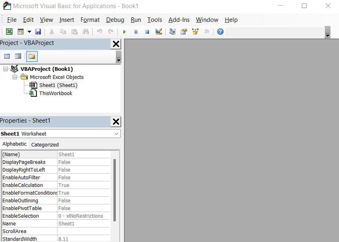Collapse the Microsoft Excel Objects folder
This screenshot has height=242, width=339.
pos(15,77)
